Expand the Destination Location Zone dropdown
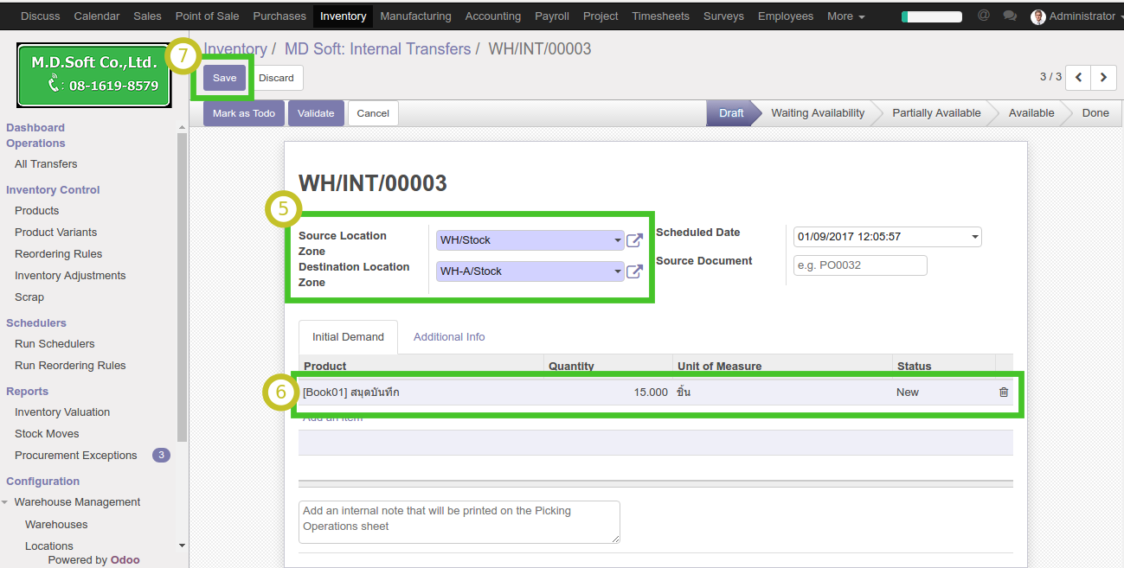Image resolution: width=1124 pixels, height=568 pixels. (617, 271)
